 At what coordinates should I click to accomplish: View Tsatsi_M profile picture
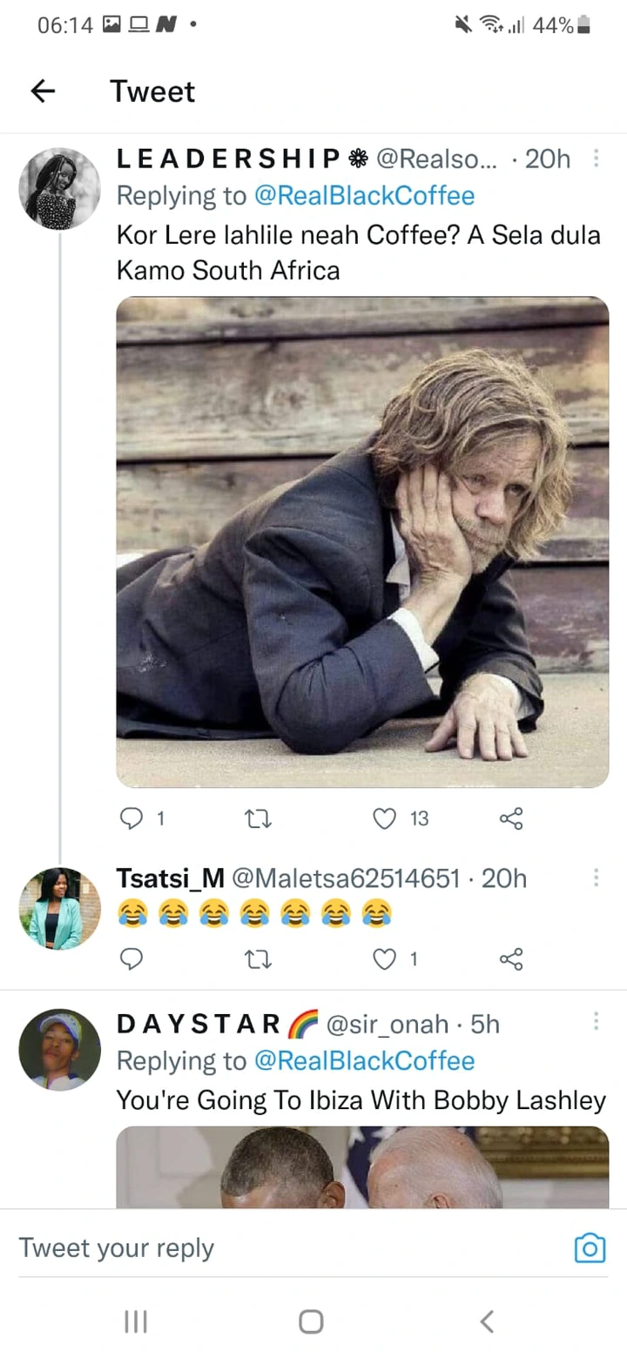[59, 908]
